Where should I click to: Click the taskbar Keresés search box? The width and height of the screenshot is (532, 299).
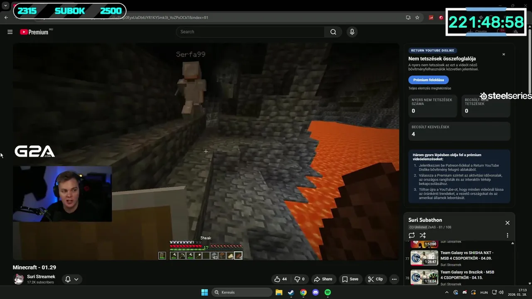241,292
